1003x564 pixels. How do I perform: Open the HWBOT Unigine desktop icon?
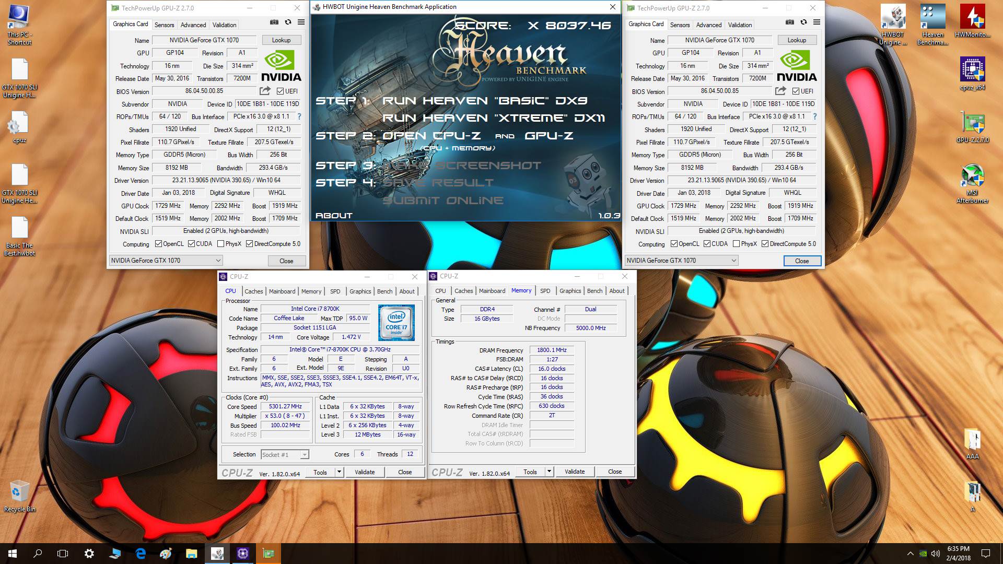coord(893,25)
